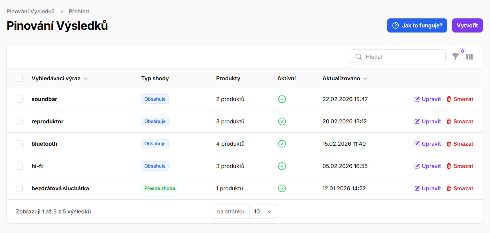Click the Zobrazuji 1 až 5 results text
The width and height of the screenshot is (490, 233).
[x=54, y=211]
